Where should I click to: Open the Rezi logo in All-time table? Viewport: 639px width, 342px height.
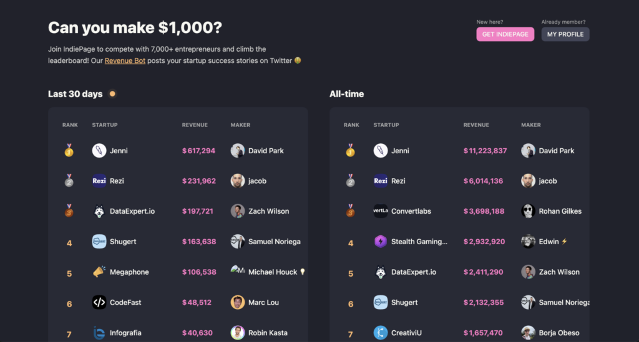[381, 181]
